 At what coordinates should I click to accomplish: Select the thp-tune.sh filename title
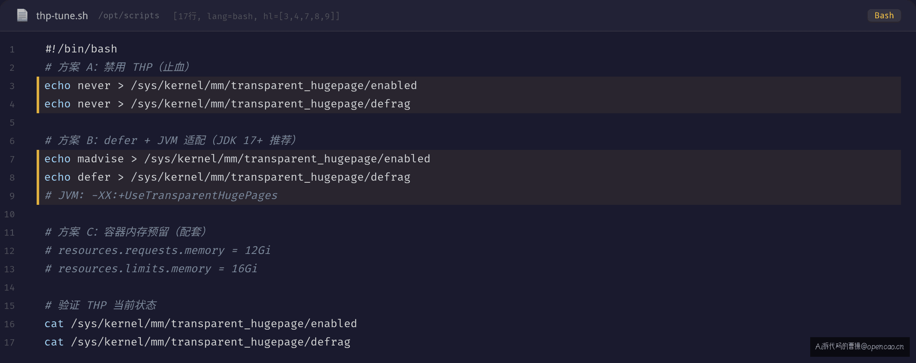(62, 16)
